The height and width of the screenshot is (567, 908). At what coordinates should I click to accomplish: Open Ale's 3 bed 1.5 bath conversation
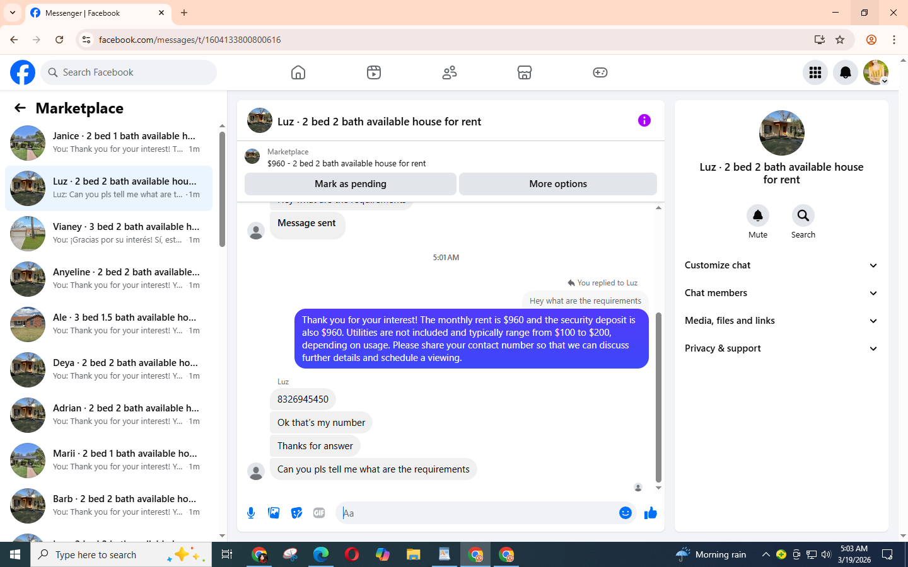[x=108, y=324]
